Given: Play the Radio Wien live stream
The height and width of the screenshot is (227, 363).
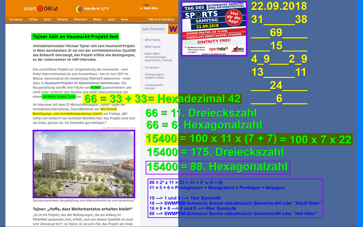Looking at the screenshot, I should 150,8.
